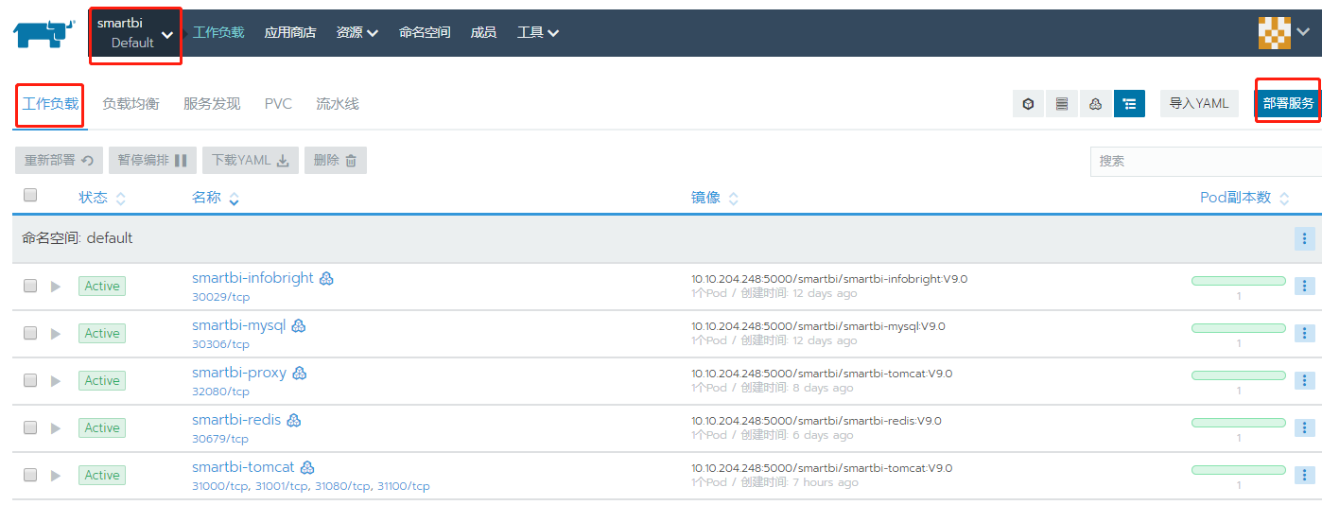Switch to the 流水线 tab
This screenshot has width=1322, height=505.
pyautogui.click(x=338, y=104)
